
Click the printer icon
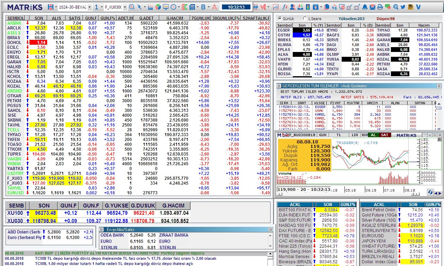(380, 7)
